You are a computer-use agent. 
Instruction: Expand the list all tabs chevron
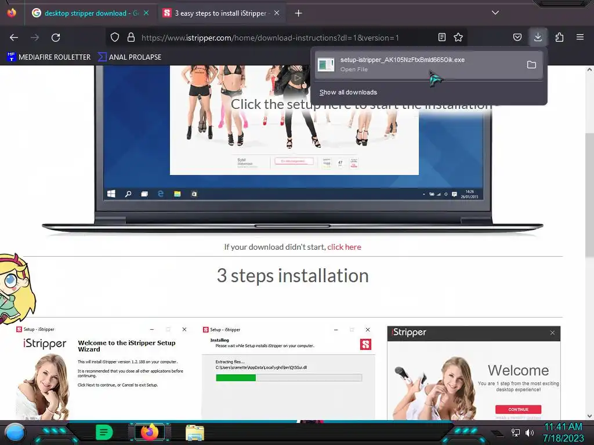coord(495,13)
